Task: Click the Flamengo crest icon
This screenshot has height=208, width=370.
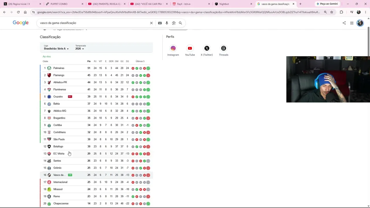Action: [49, 75]
